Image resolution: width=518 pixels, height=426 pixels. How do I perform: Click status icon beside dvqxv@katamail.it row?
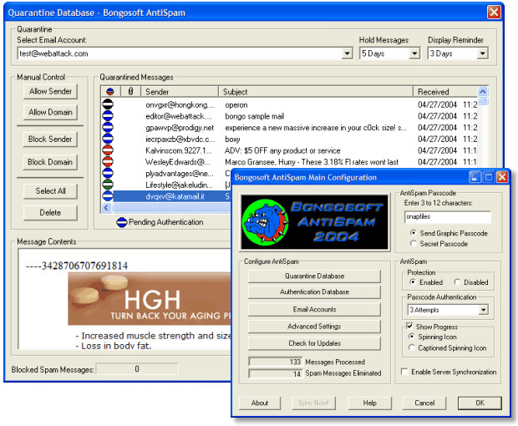pyautogui.click(x=108, y=195)
